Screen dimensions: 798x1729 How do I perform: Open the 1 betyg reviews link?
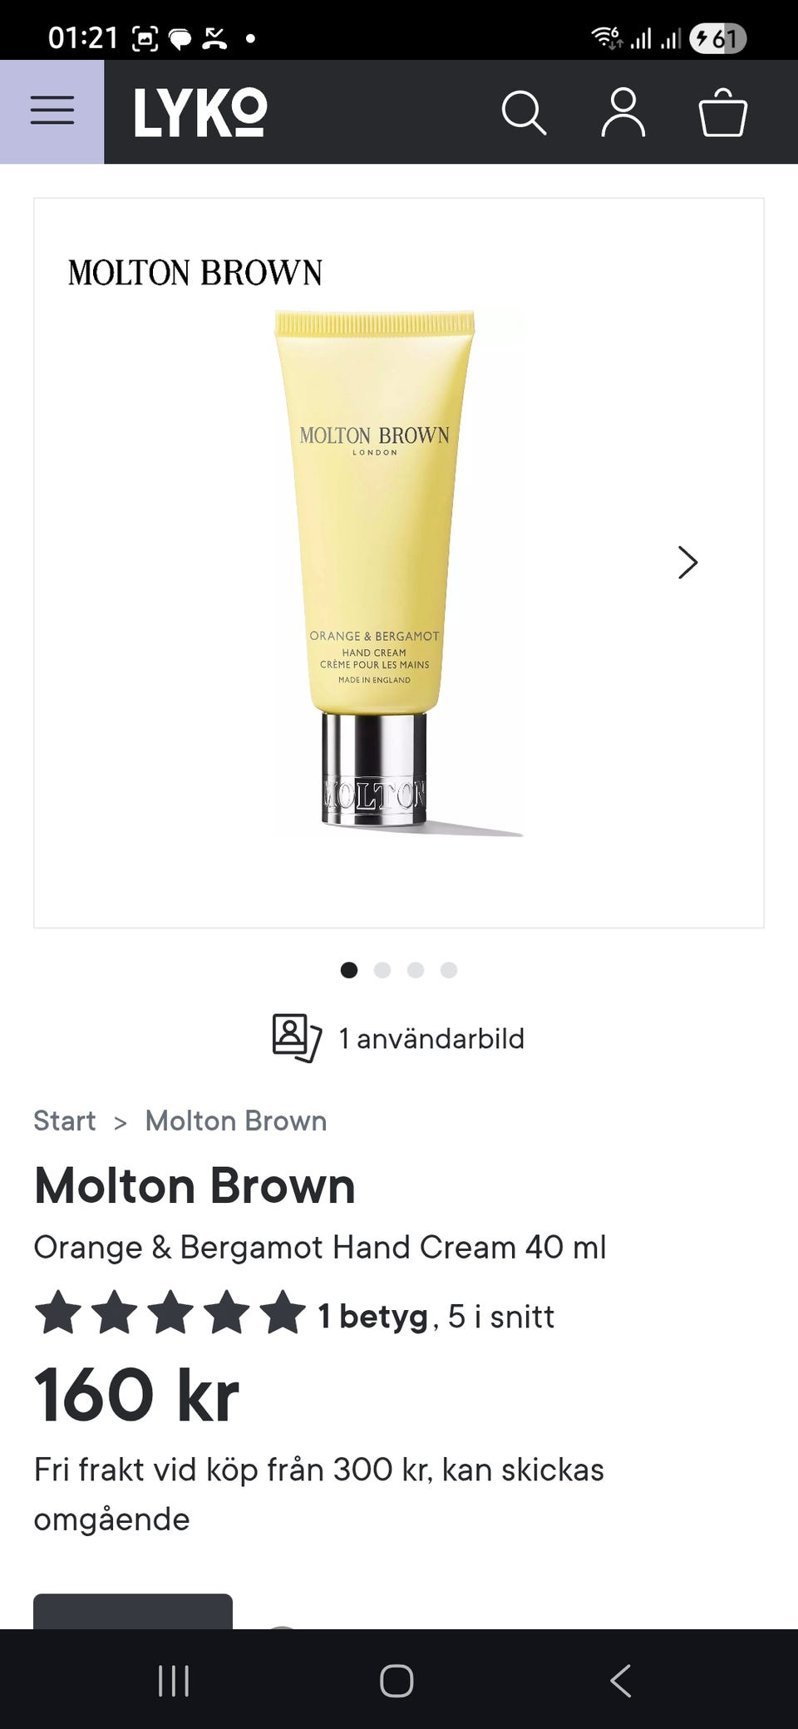coord(373,1317)
